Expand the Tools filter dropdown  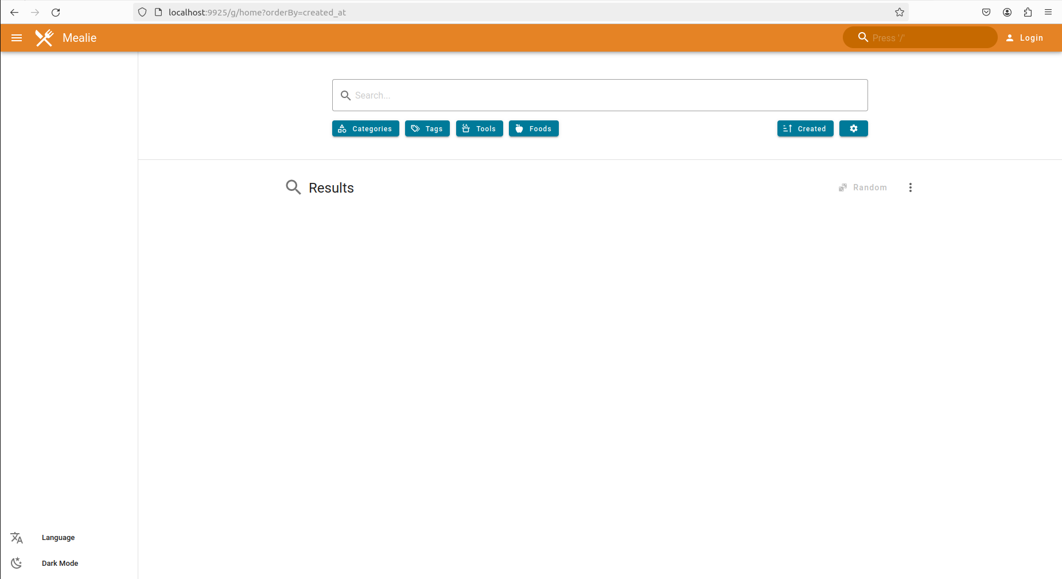[x=479, y=128]
